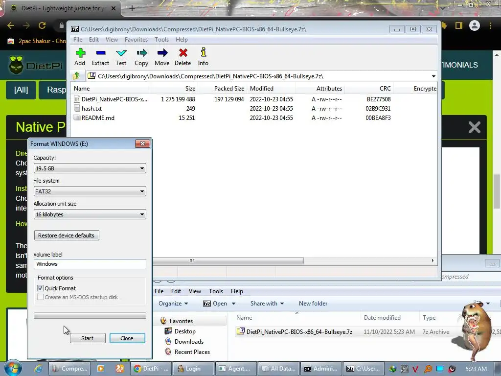Click Start button in Format dialog
The height and width of the screenshot is (376, 501).
[88, 338]
